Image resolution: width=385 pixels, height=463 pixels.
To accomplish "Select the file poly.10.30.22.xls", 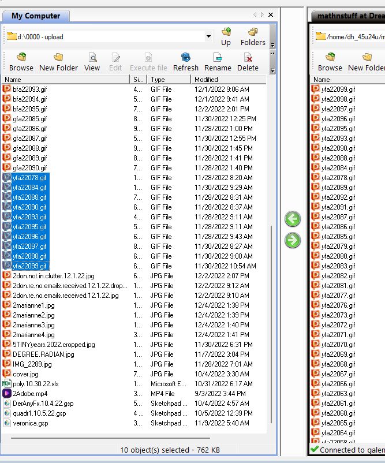I will click(36, 384).
